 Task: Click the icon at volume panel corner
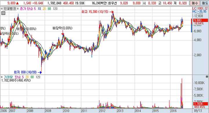[x=207, y=77]
